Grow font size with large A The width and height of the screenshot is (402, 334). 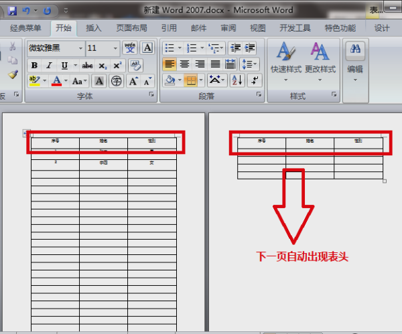(133, 81)
